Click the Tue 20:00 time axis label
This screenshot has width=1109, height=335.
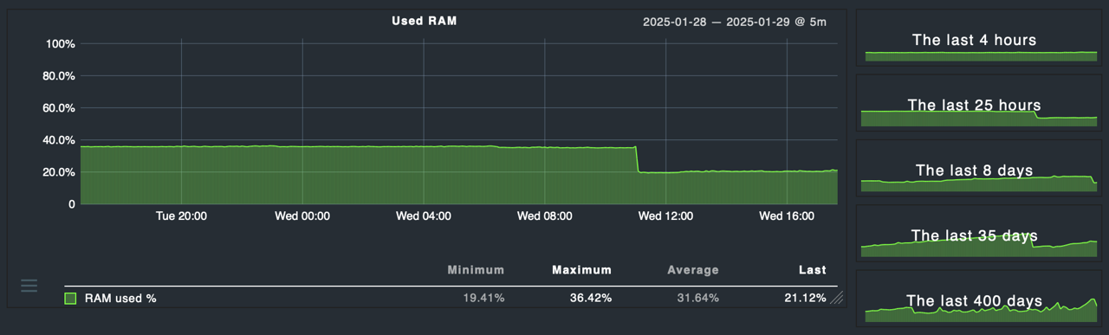(181, 216)
